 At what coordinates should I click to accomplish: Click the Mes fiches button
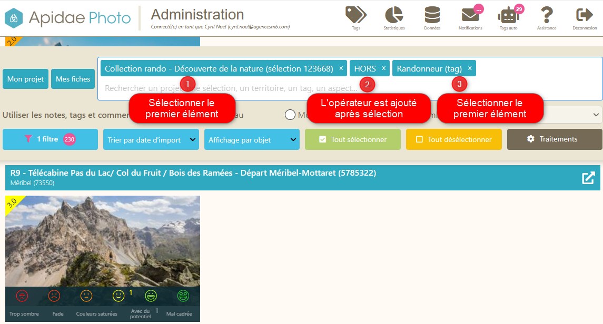(x=73, y=79)
